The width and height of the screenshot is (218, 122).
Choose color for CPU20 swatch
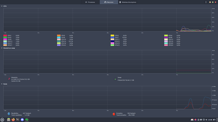(166, 43)
